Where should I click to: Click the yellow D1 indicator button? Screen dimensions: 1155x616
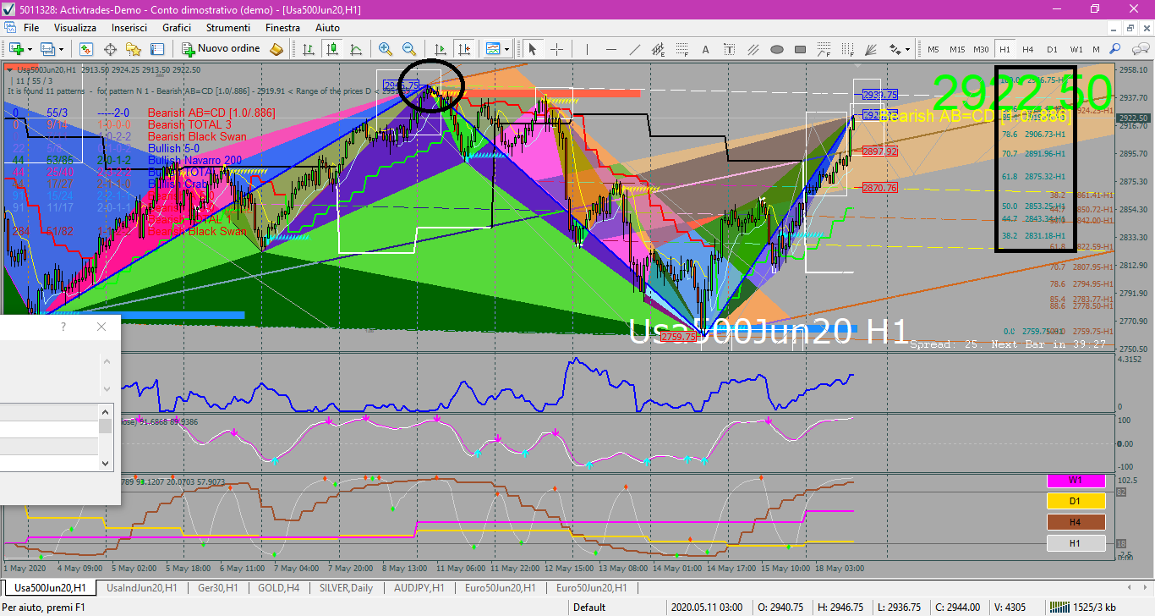click(x=1076, y=501)
